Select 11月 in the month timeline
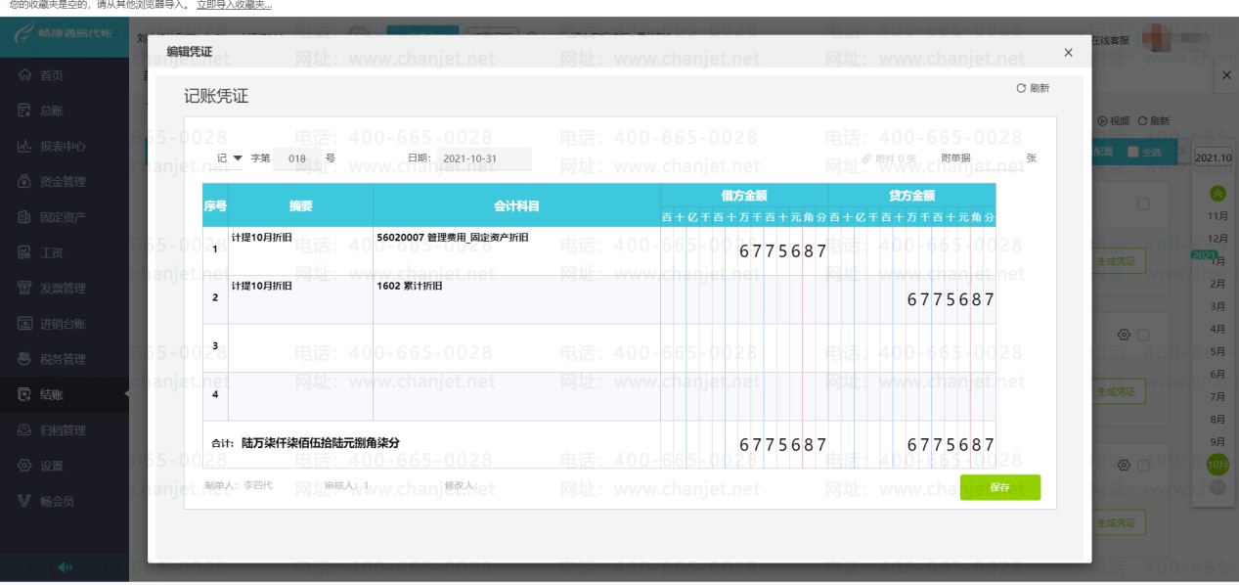 [x=1217, y=215]
